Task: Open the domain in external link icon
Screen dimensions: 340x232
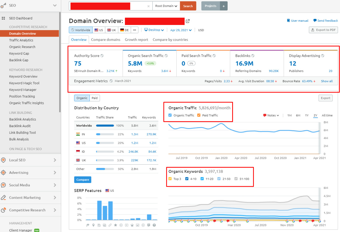Action: 188,21
